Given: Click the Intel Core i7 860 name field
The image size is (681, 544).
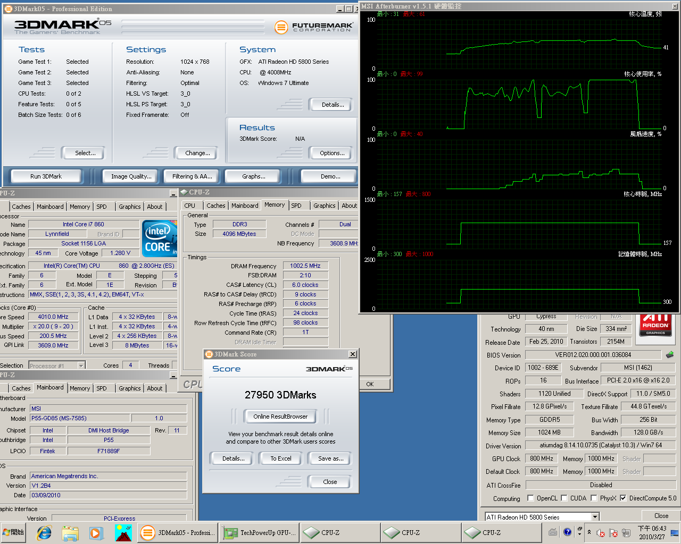Looking at the screenshot, I should (84, 224).
